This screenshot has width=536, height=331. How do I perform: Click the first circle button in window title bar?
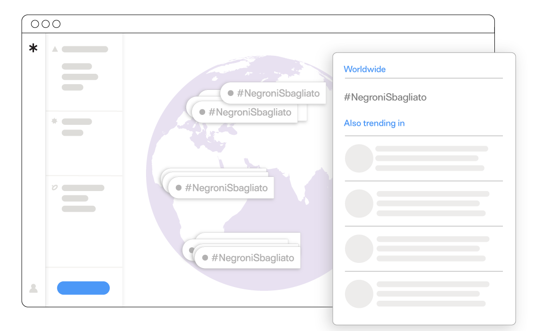pyautogui.click(x=35, y=24)
